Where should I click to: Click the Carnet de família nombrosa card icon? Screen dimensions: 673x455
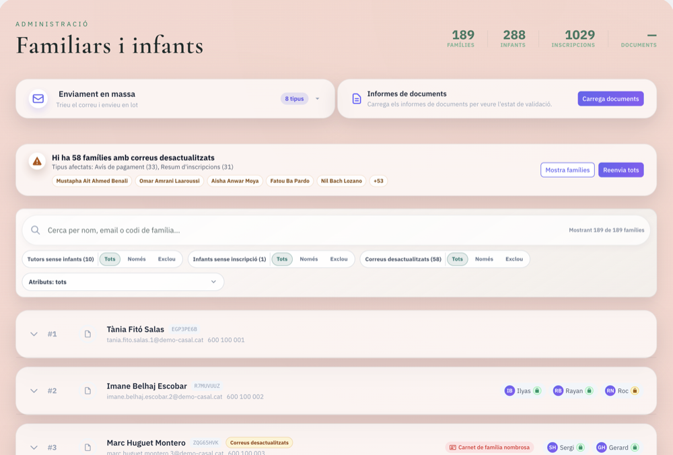click(x=452, y=447)
